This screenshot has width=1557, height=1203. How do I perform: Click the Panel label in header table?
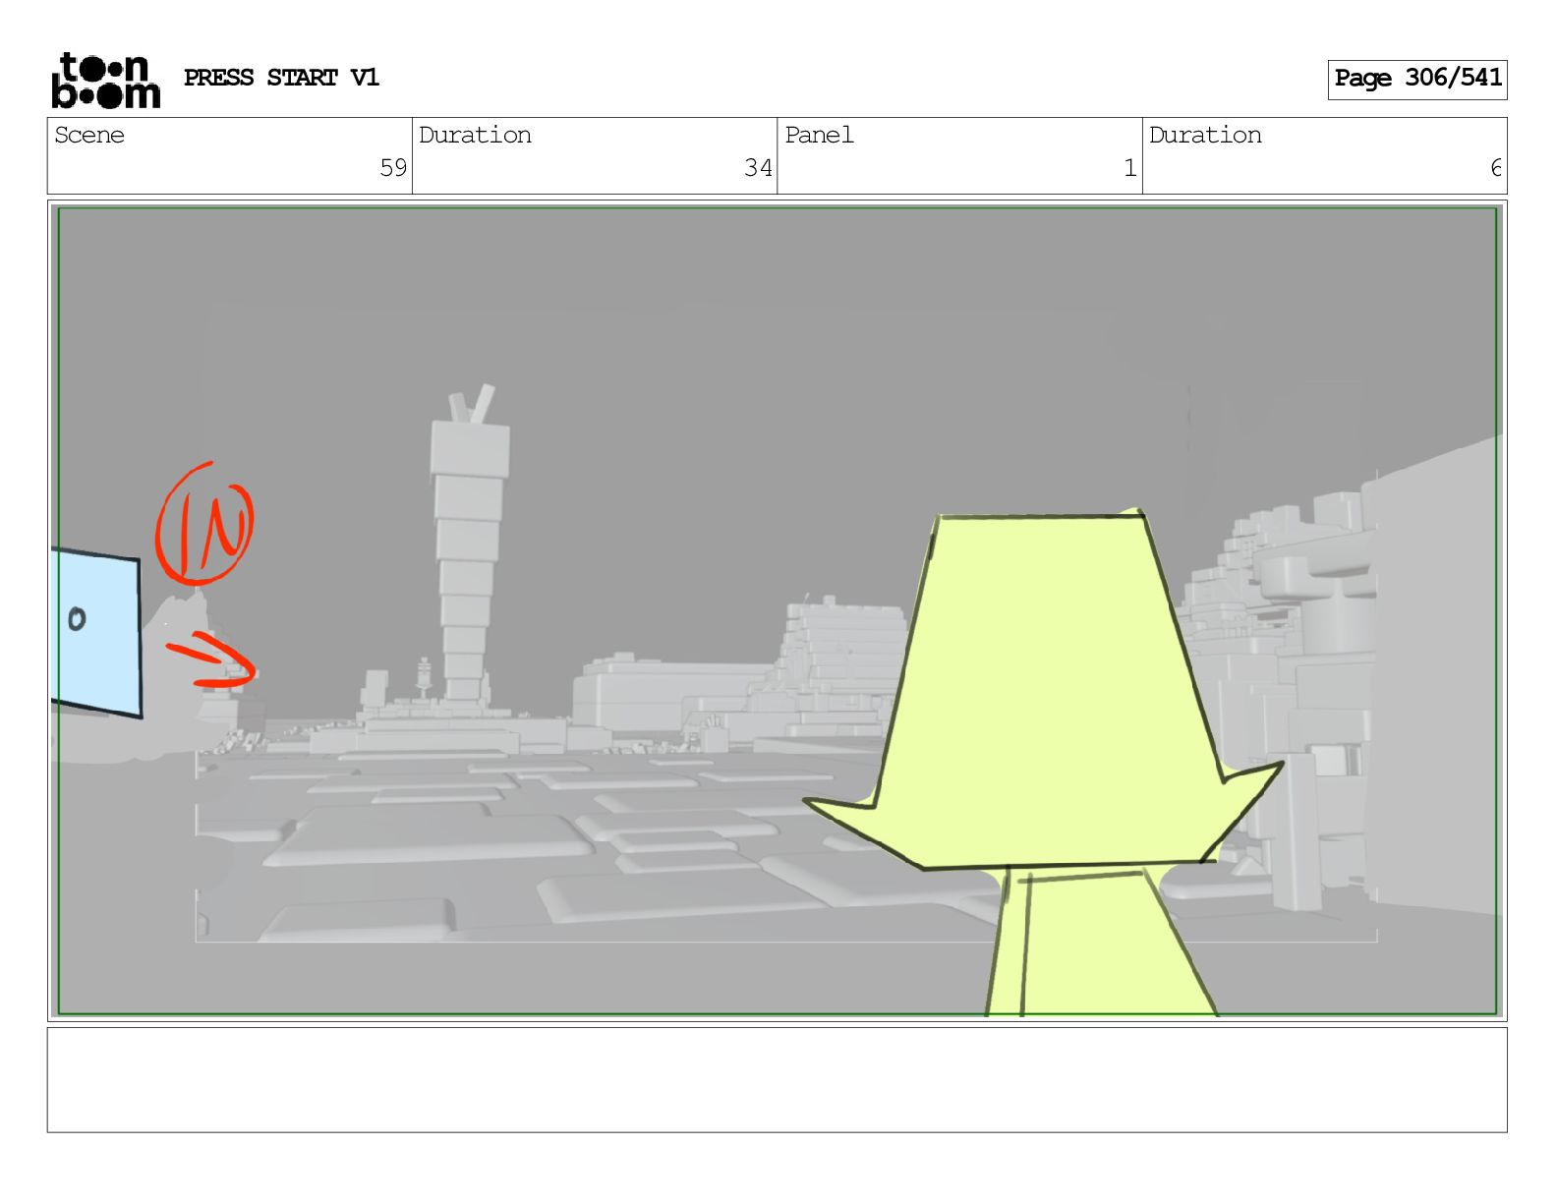pos(819,136)
